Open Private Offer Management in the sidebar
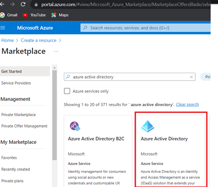Viewport: 218px width, 187px height. coord(24,126)
